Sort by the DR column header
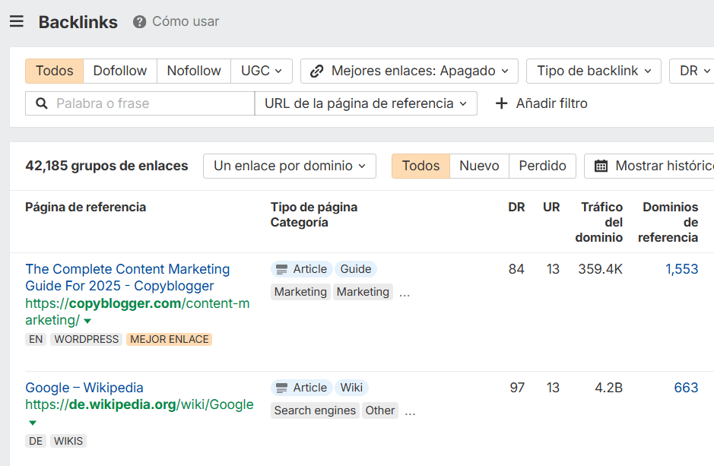714x466 pixels. click(x=516, y=208)
